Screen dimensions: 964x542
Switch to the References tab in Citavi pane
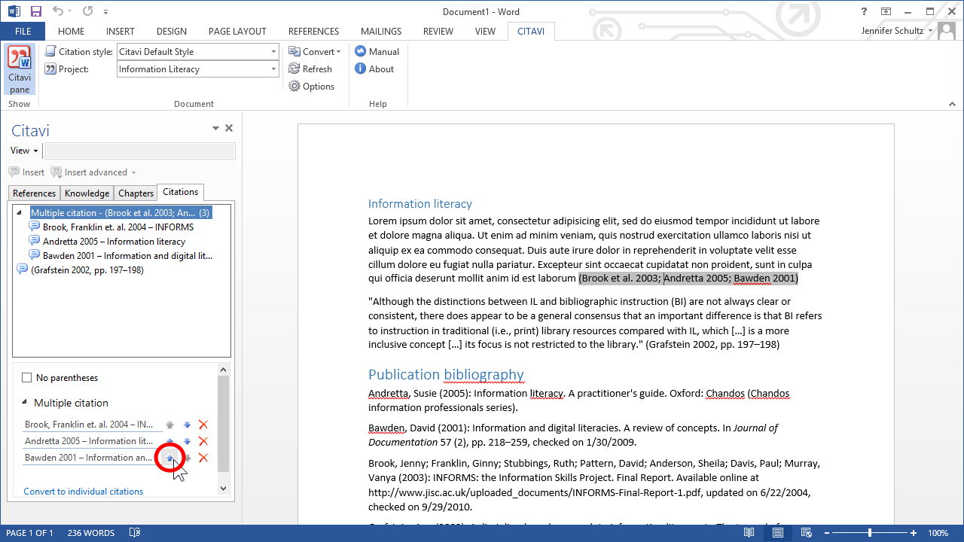(34, 193)
